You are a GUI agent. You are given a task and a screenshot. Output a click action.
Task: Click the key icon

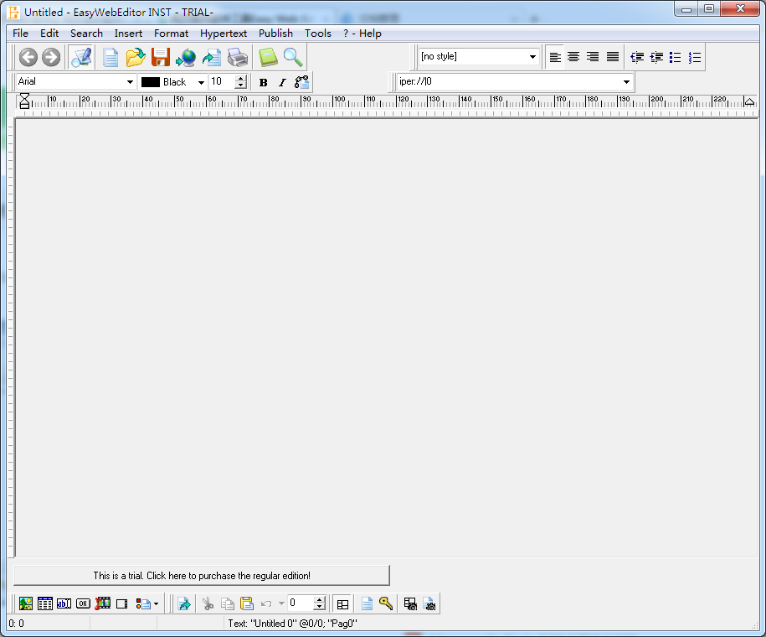[386, 603]
